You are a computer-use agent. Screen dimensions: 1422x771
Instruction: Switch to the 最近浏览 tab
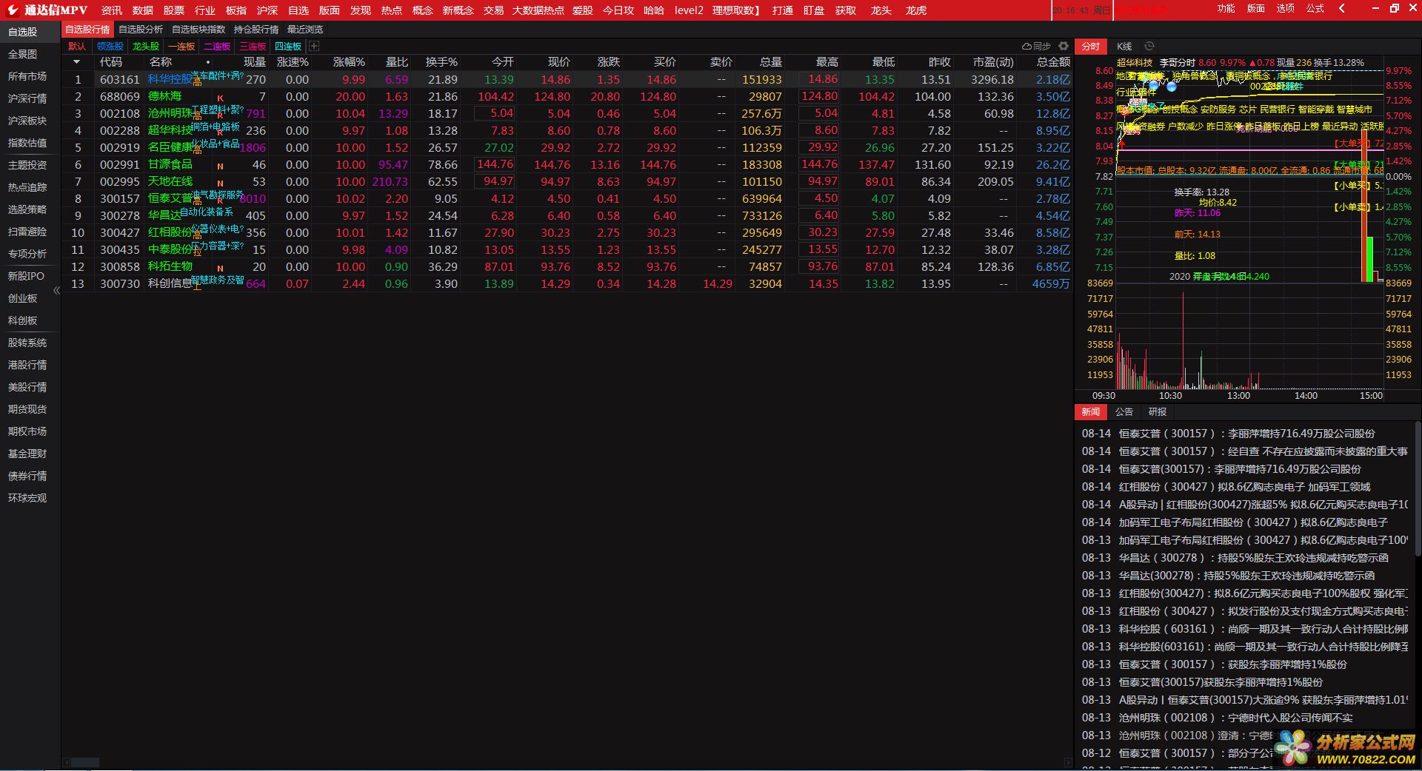coord(305,30)
